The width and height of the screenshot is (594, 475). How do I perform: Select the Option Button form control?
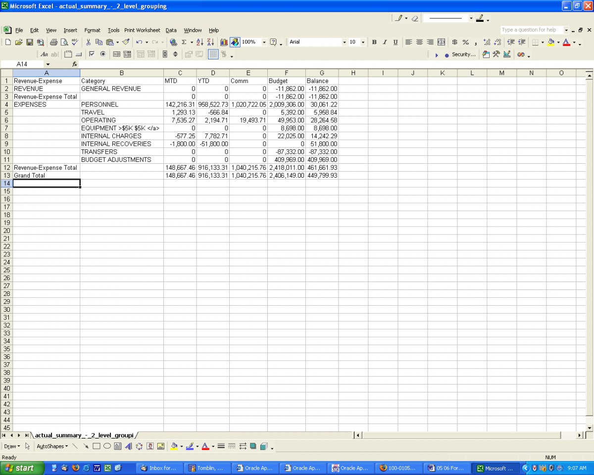[x=102, y=54]
